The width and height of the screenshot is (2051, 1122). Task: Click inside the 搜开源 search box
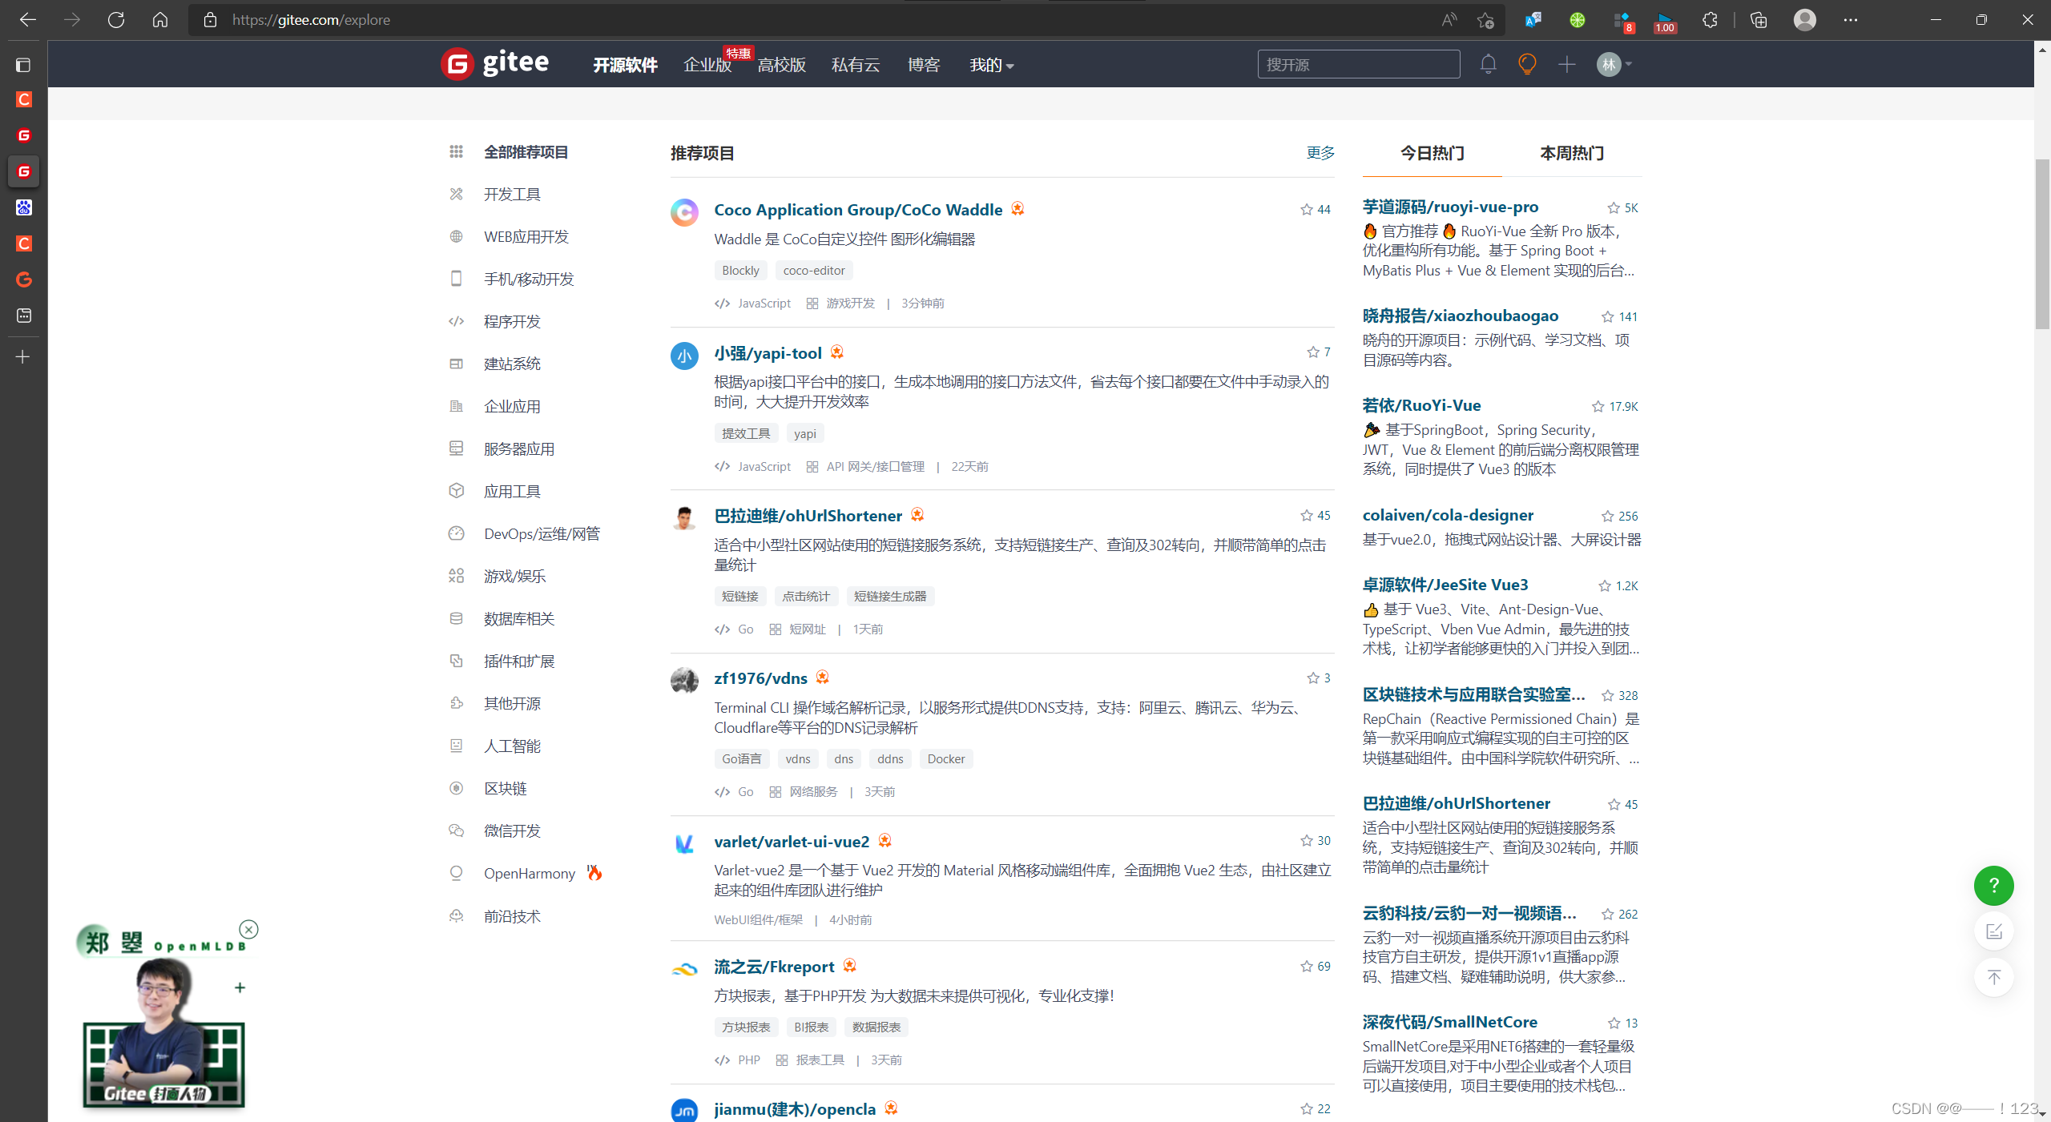[x=1360, y=64]
